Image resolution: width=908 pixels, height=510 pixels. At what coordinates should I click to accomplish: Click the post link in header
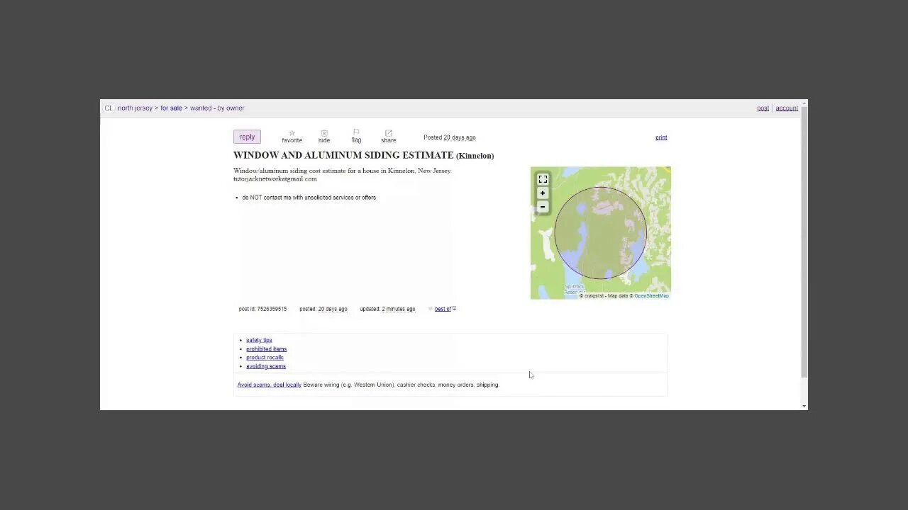(763, 108)
